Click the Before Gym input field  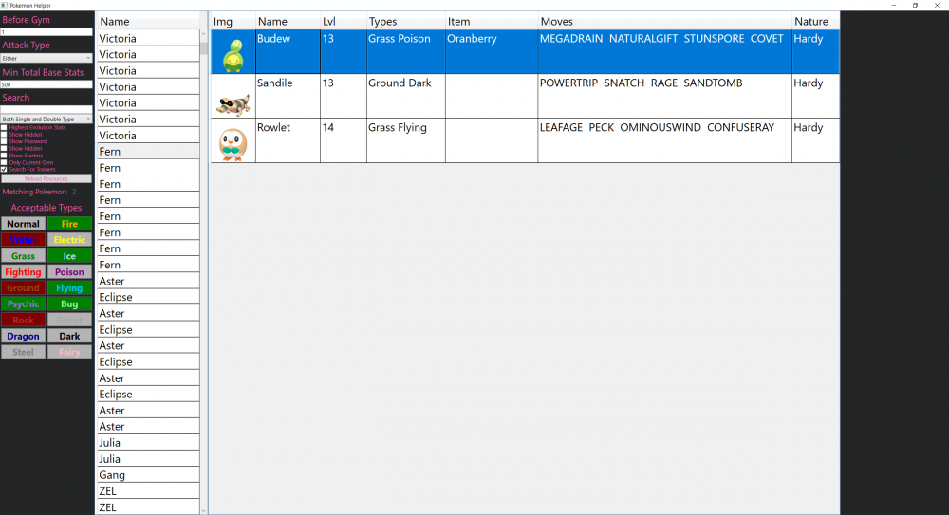47,32
